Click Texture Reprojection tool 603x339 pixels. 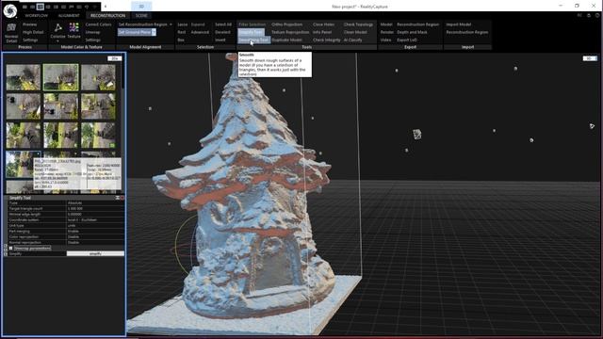click(290, 32)
